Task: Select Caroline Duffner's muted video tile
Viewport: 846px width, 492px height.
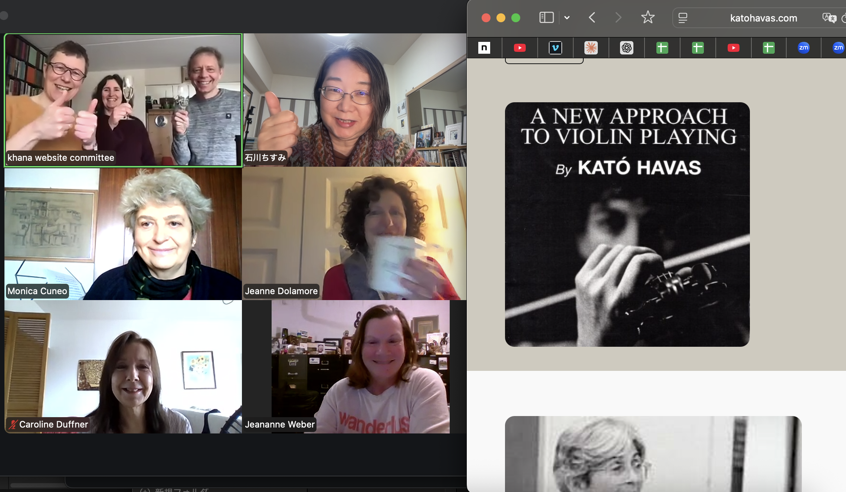Action: click(123, 367)
